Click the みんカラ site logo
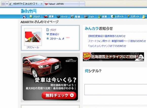Viewport: 147px width, 108px height. tap(29, 11)
